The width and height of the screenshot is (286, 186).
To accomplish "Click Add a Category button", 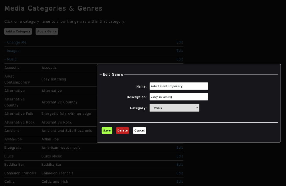I will 18,31.
